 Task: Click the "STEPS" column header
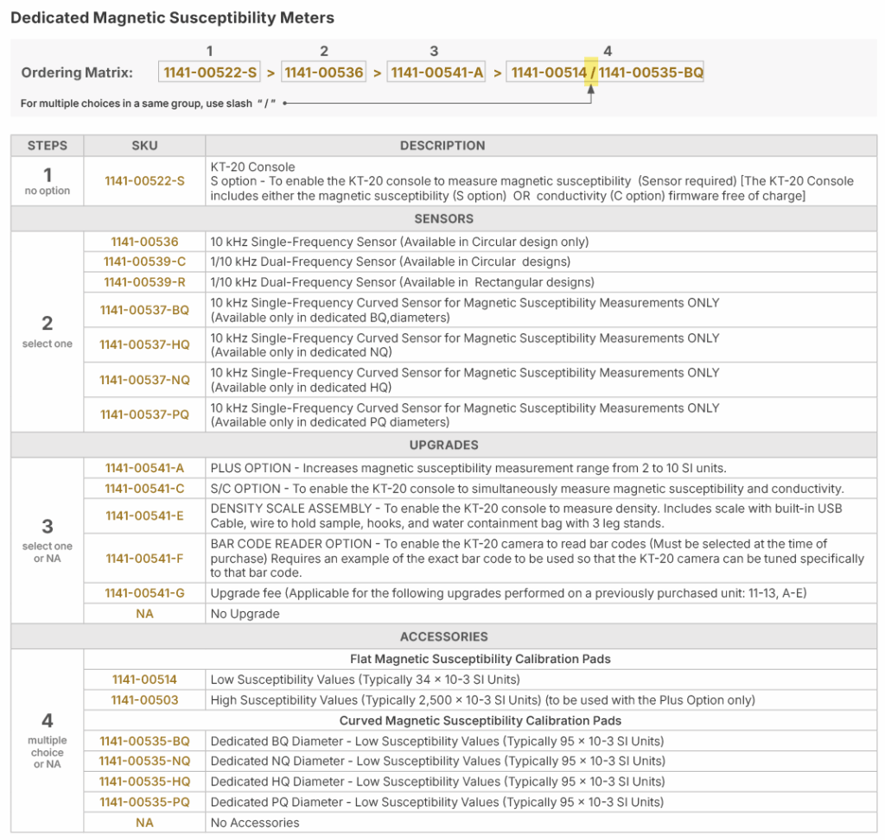[48, 145]
